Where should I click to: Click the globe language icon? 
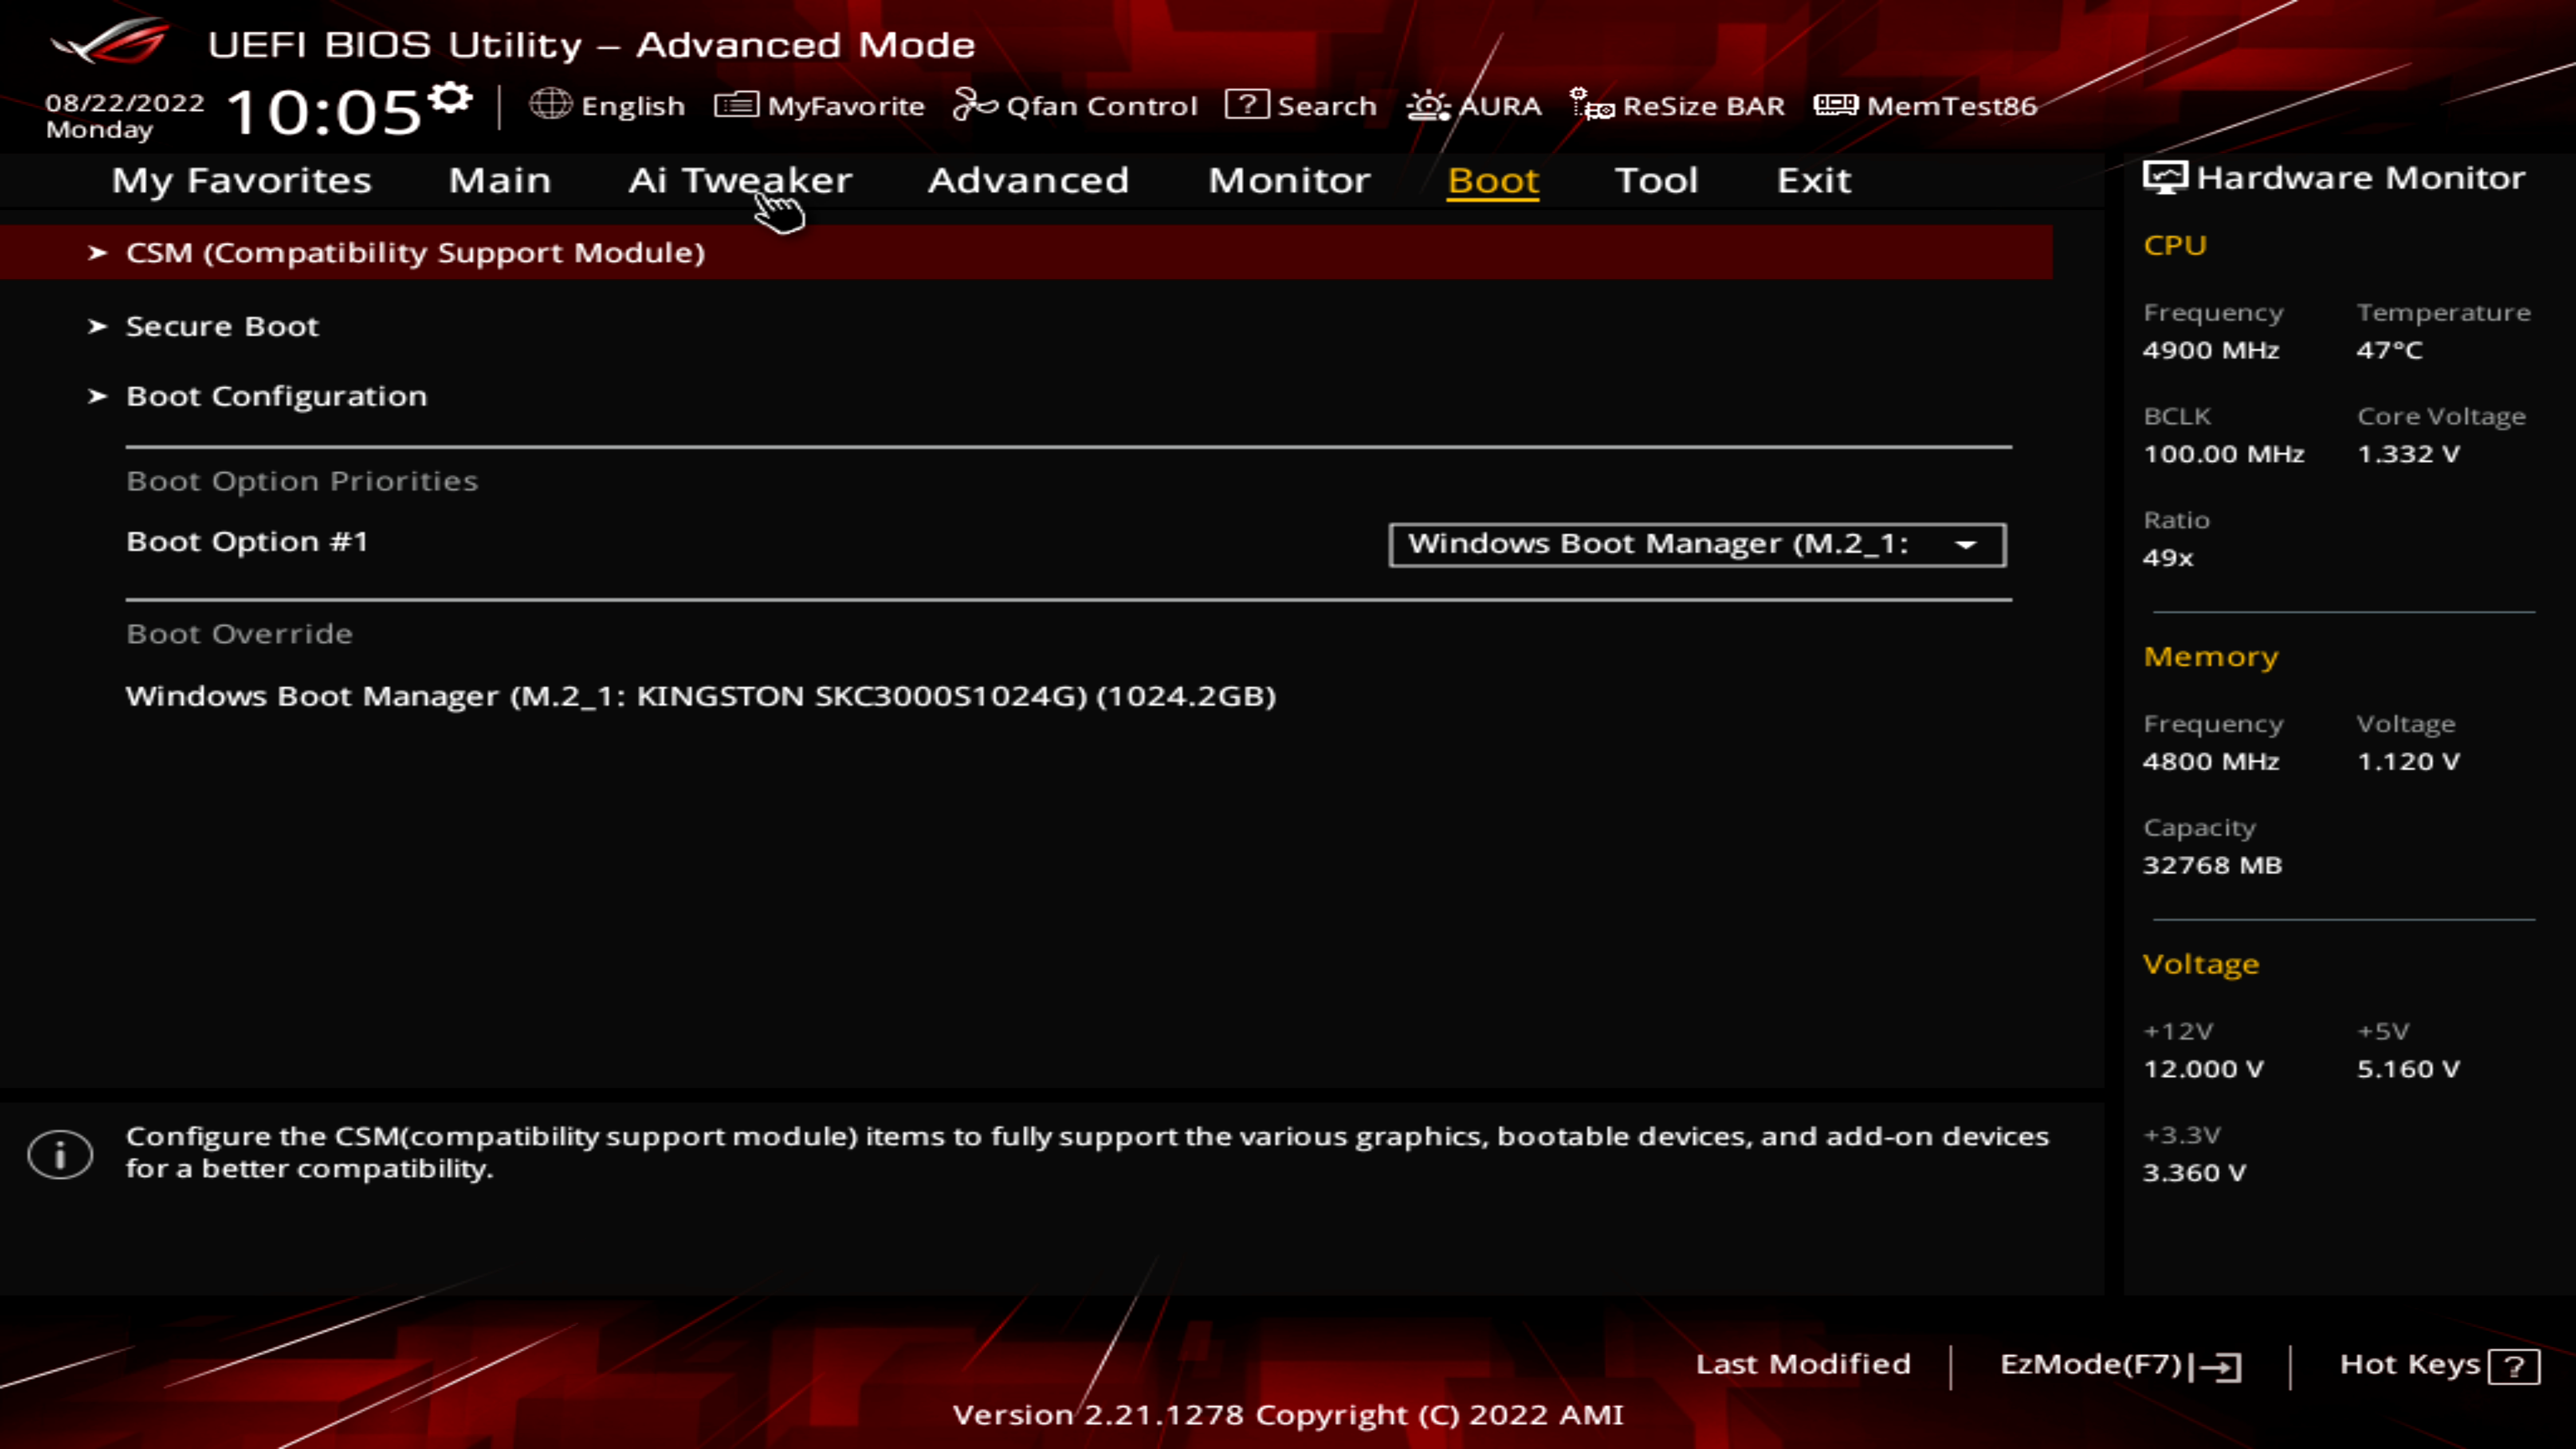click(550, 104)
